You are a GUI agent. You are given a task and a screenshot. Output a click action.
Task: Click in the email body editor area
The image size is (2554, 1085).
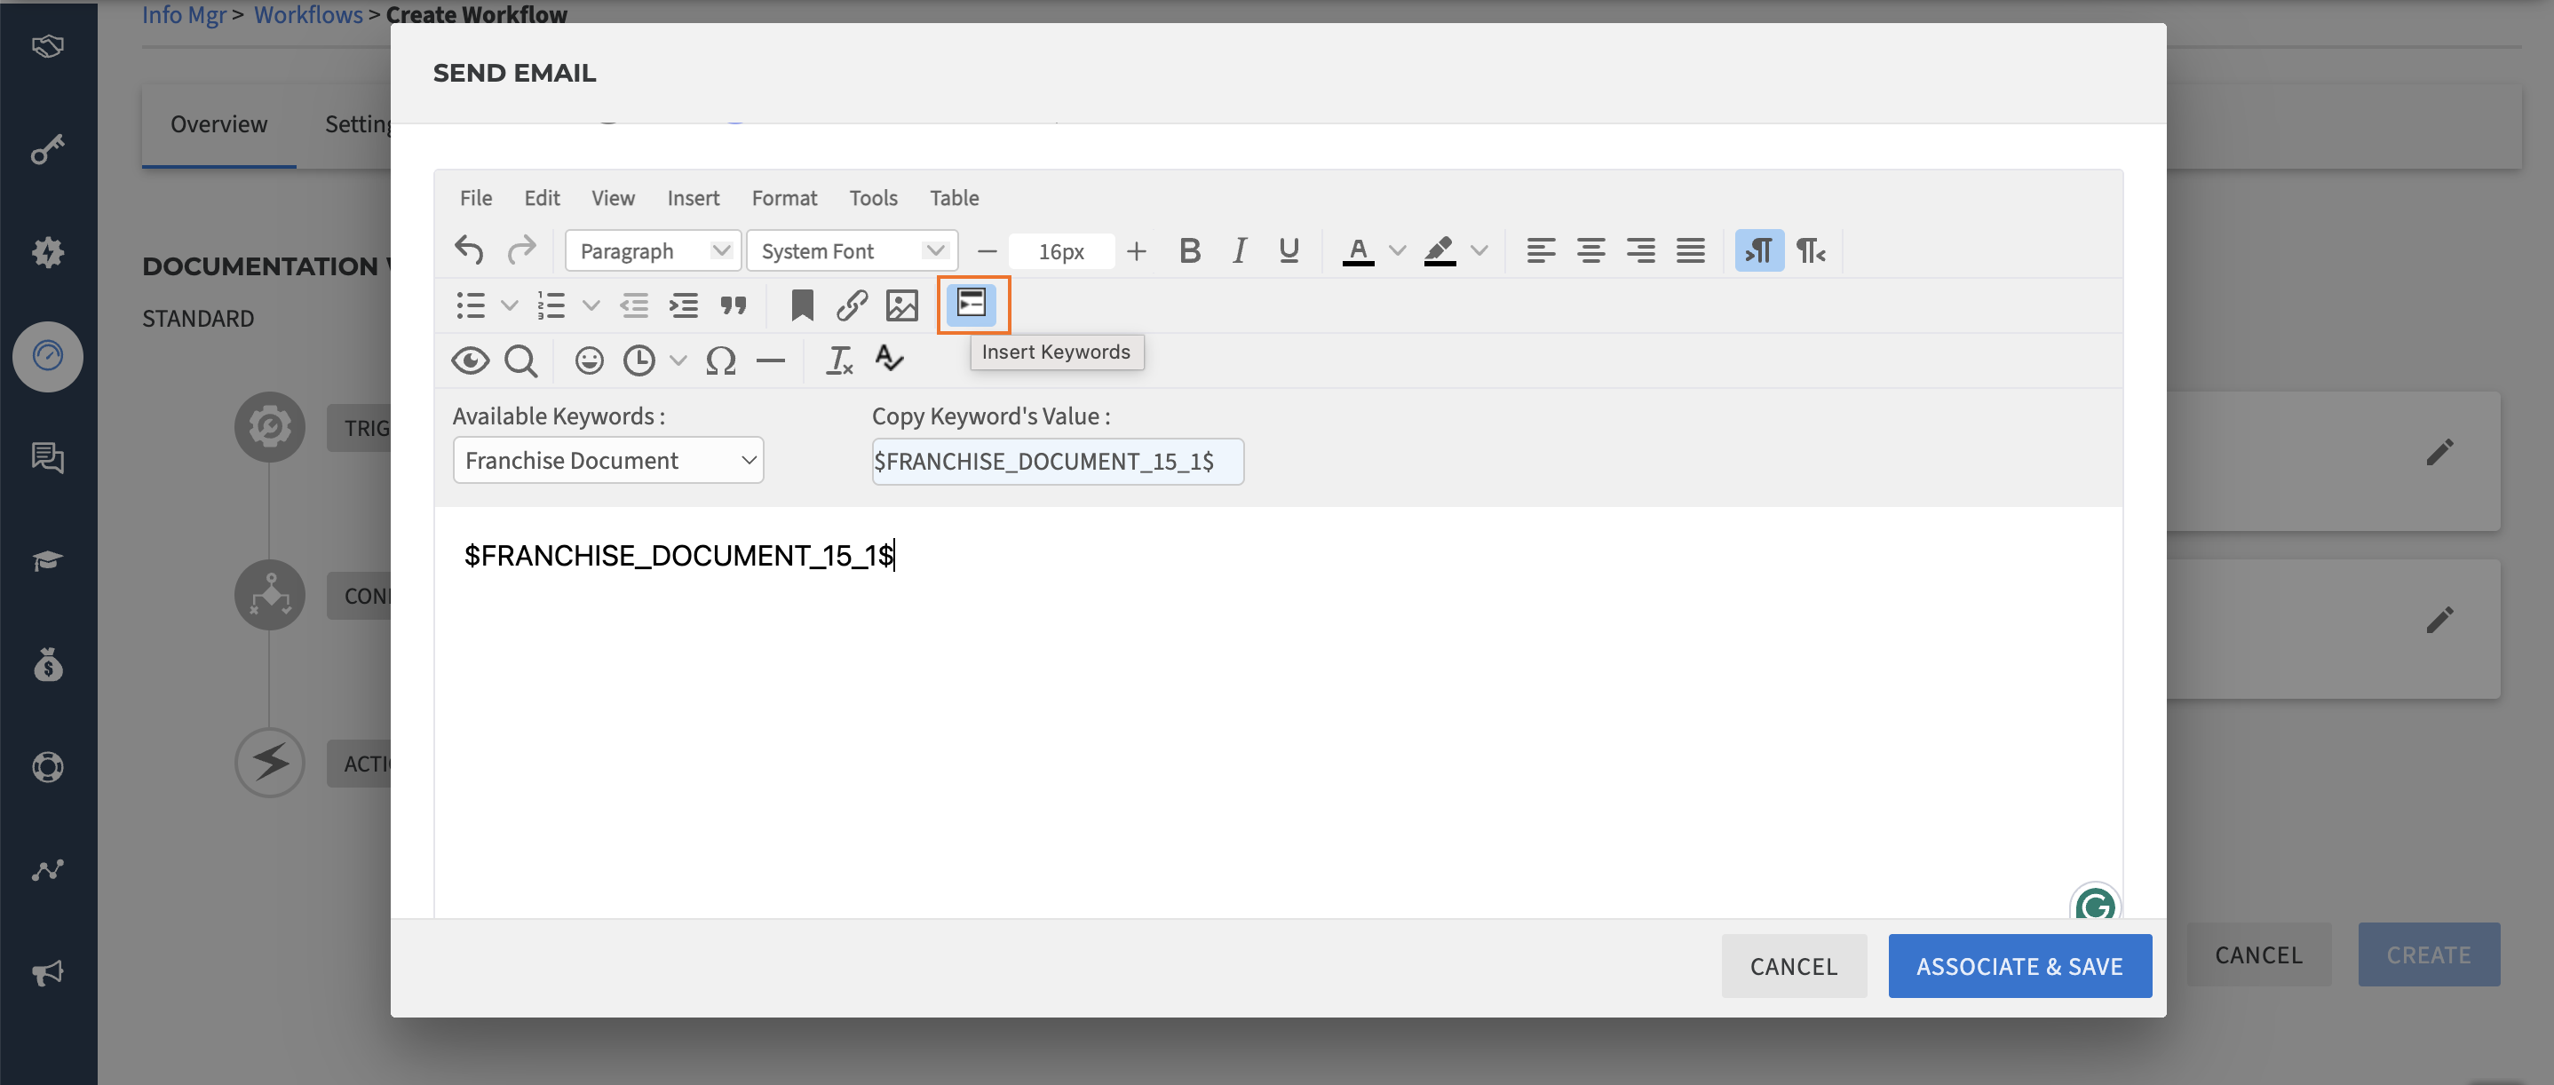click(x=1277, y=714)
